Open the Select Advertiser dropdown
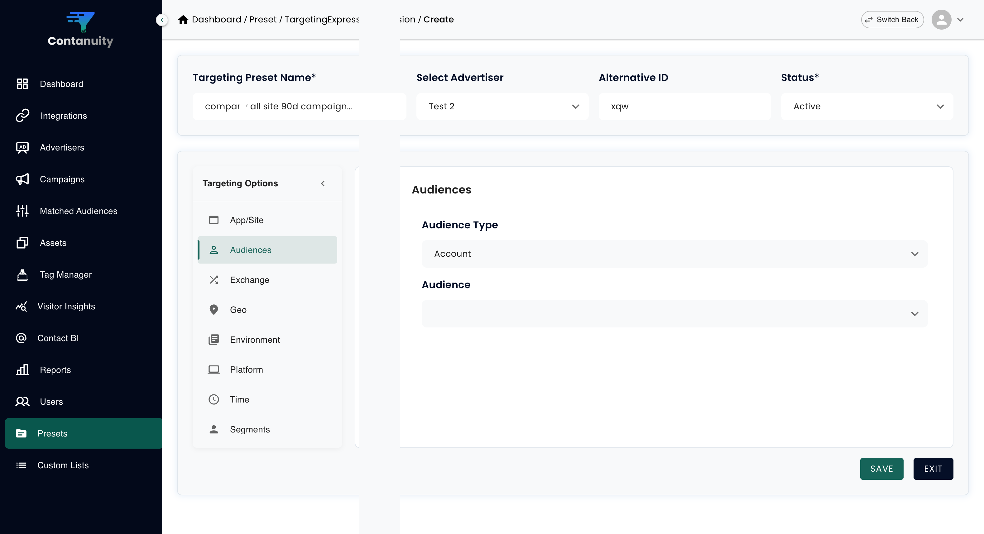Viewport: 984px width, 534px height. 502,107
